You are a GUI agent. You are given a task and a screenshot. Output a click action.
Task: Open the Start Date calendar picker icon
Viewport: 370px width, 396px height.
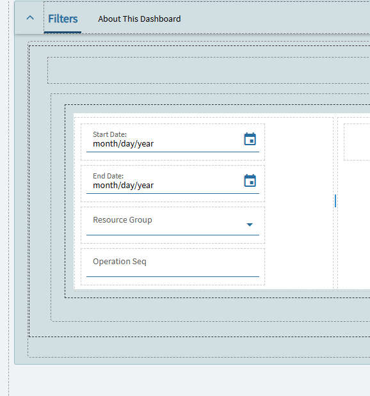pos(250,139)
